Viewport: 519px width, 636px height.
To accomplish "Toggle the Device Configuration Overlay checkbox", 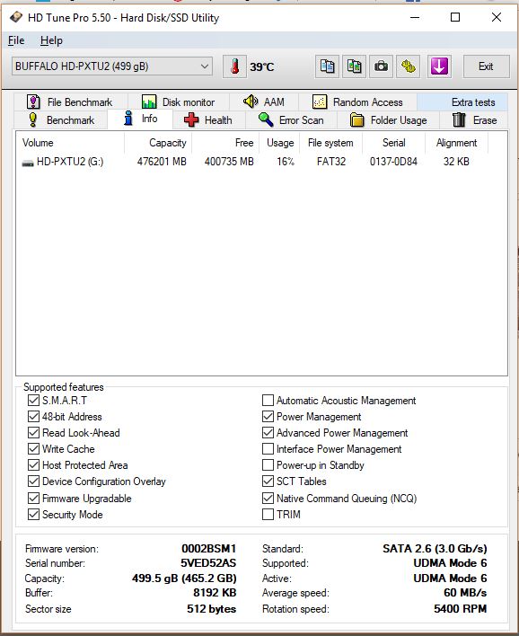I will coord(33,481).
